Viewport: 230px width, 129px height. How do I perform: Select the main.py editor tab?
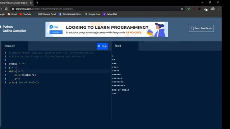tap(10, 46)
